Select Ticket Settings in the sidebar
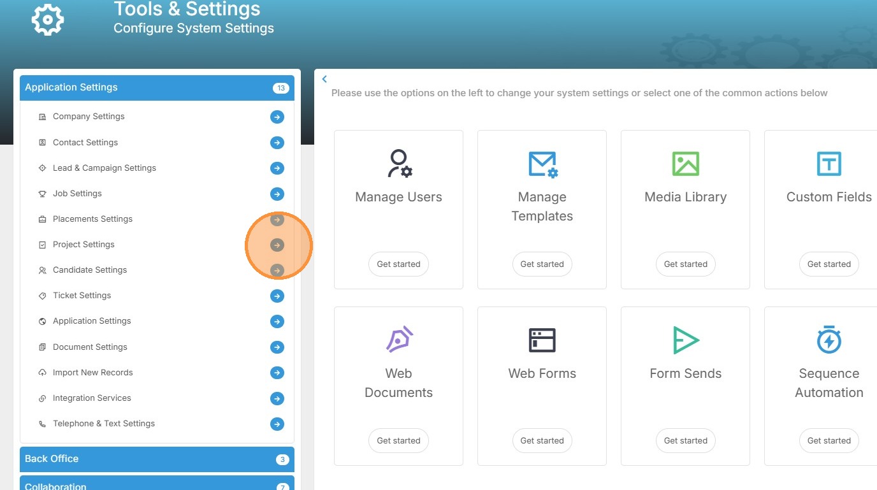Screen dimensions: 877x490 click(82, 296)
